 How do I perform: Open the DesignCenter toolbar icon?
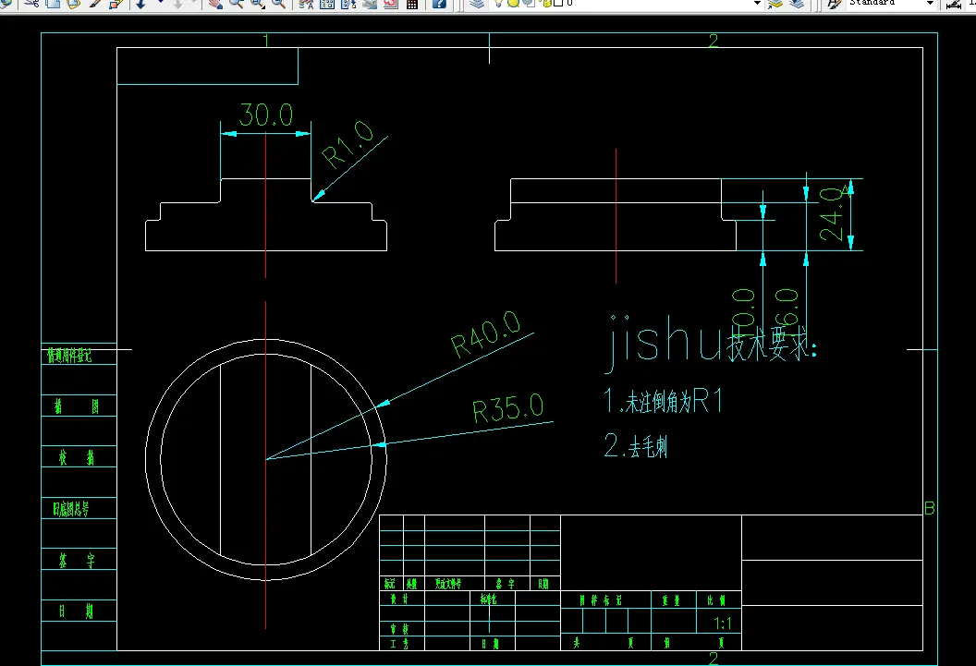click(327, 3)
